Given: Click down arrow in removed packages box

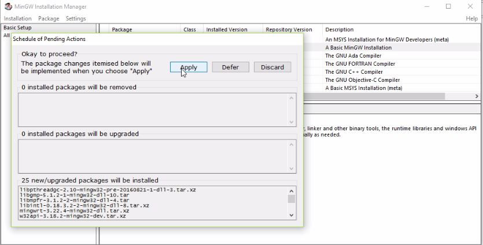Looking at the screenshot, I should (x=292, y=122).
